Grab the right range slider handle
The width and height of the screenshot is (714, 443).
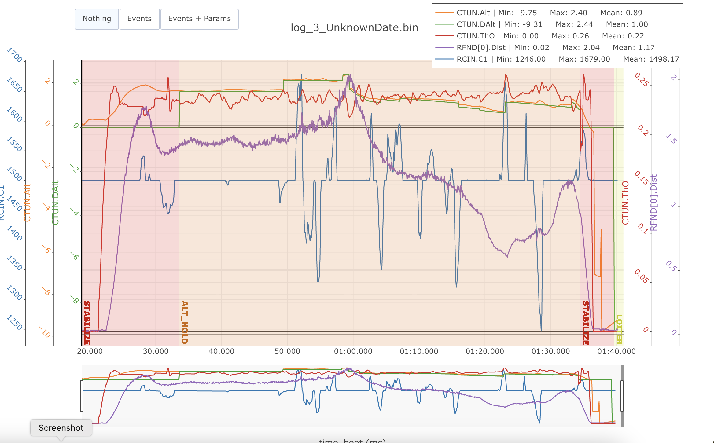click(622, 396)
